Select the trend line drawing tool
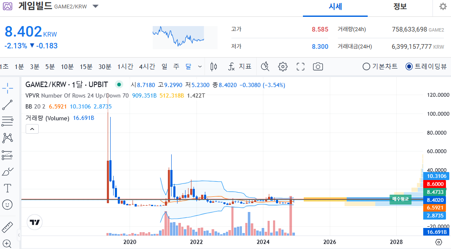The height and width of the screenshot is (249, 451). click(8, 105)
